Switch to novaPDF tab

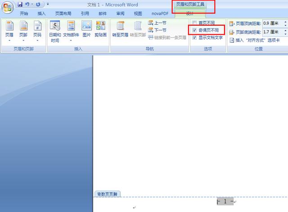click(x=160, y=14)
